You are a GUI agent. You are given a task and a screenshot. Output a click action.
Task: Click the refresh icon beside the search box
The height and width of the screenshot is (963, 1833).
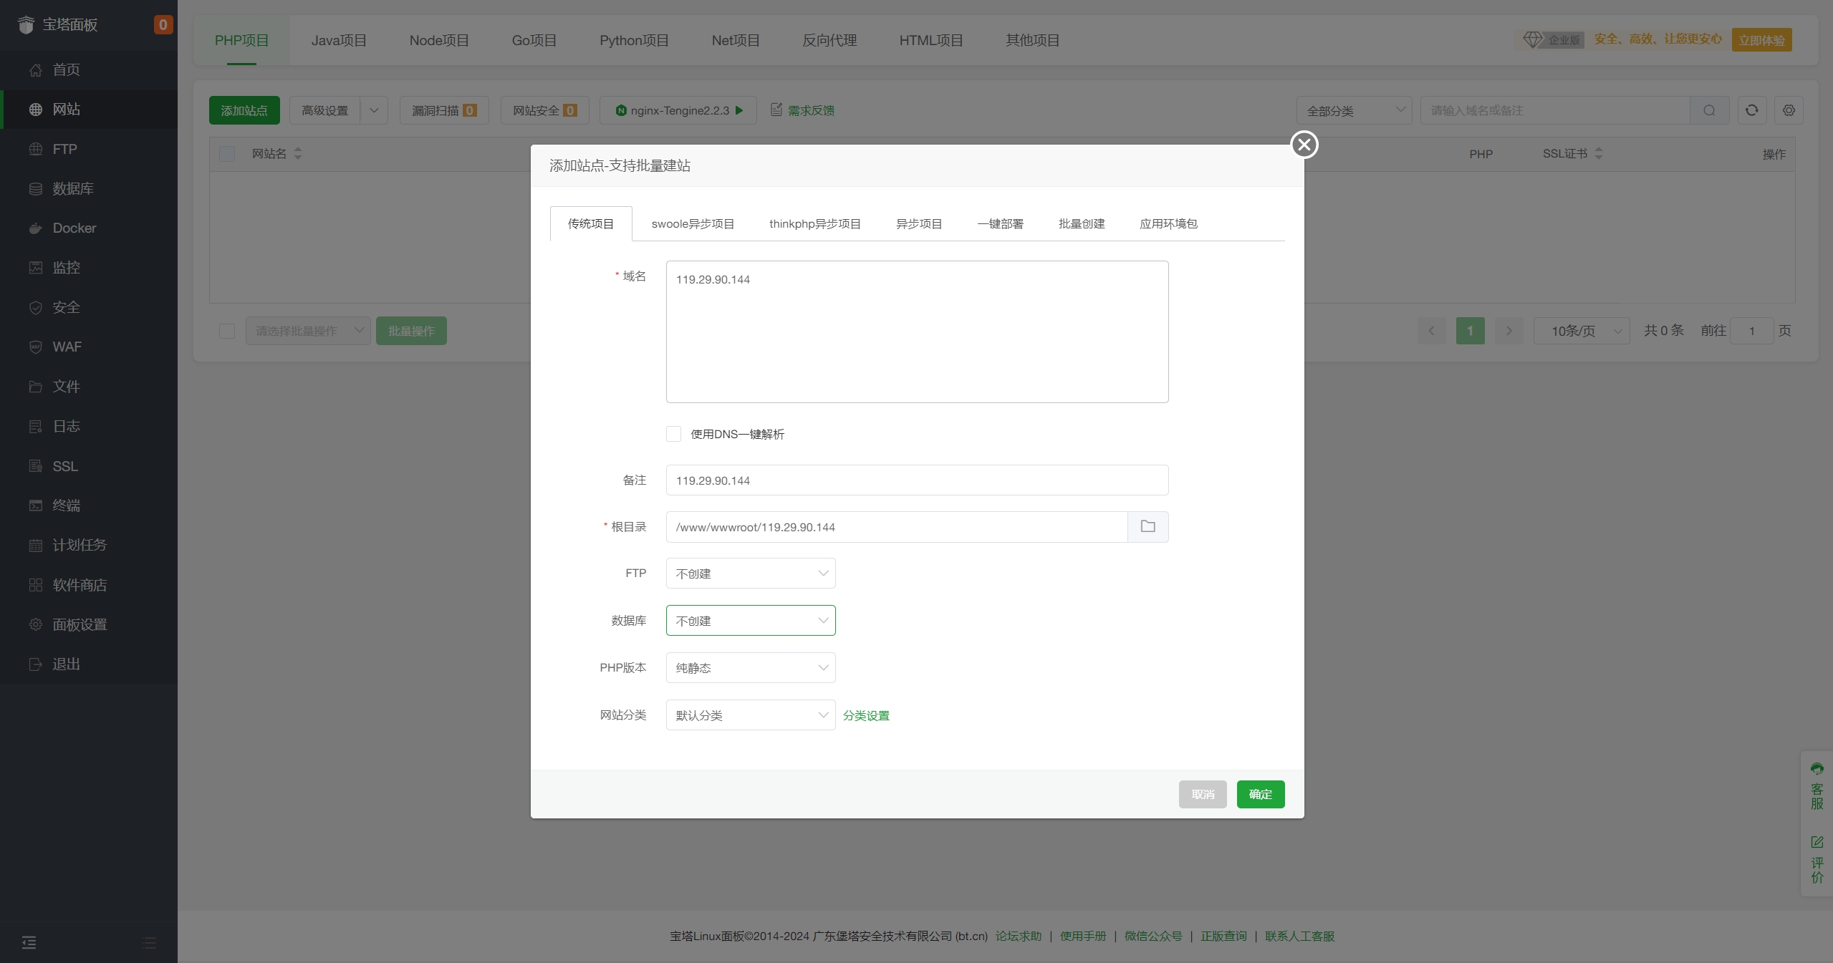coord(1751,110)
